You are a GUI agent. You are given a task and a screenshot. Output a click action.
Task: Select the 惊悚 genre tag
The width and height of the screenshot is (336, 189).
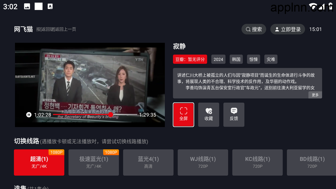(x=254, y=59)
